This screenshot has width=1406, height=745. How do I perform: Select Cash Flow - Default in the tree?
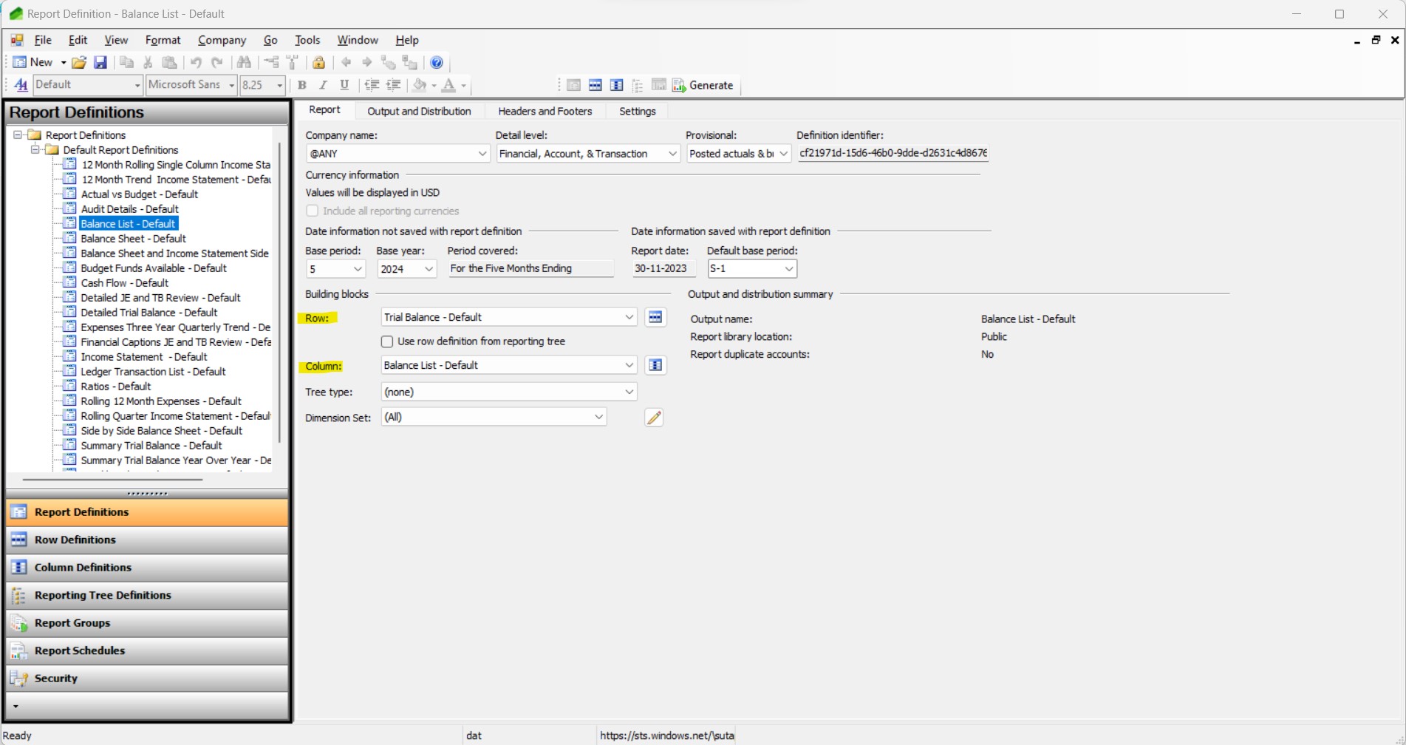point(123,282)
